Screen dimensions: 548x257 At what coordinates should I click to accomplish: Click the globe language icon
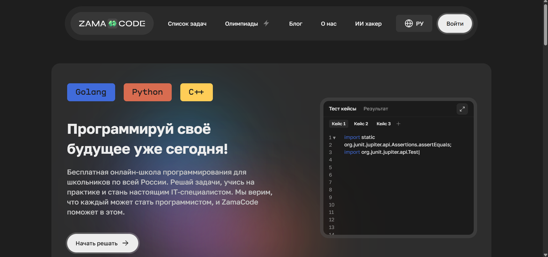(x=409, y=24)
